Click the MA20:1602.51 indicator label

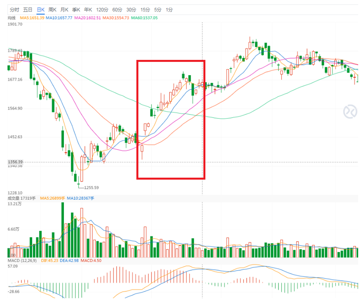(x=87, y=18)
